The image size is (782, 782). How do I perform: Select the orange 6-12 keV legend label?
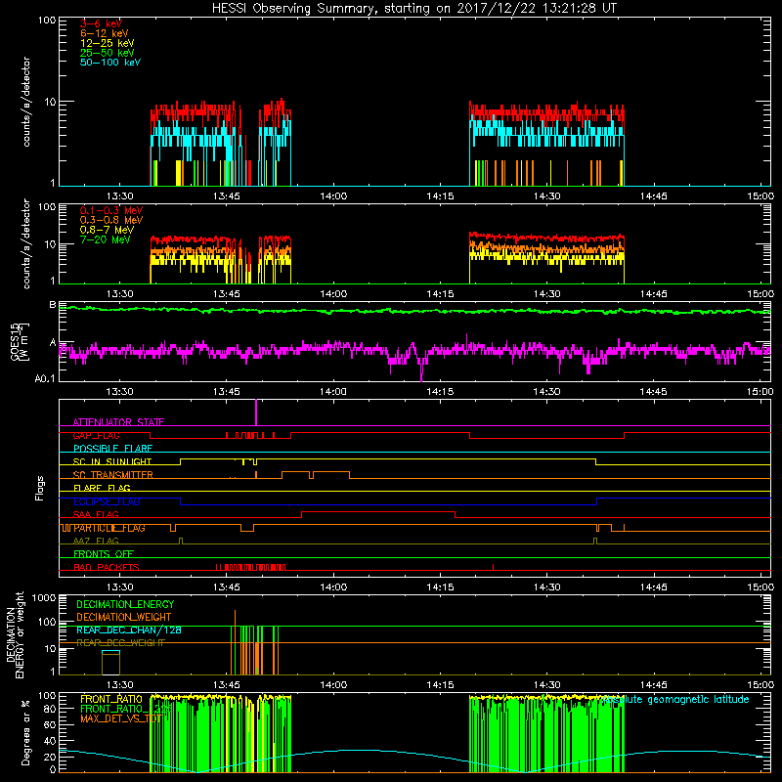tap(105, 33)
